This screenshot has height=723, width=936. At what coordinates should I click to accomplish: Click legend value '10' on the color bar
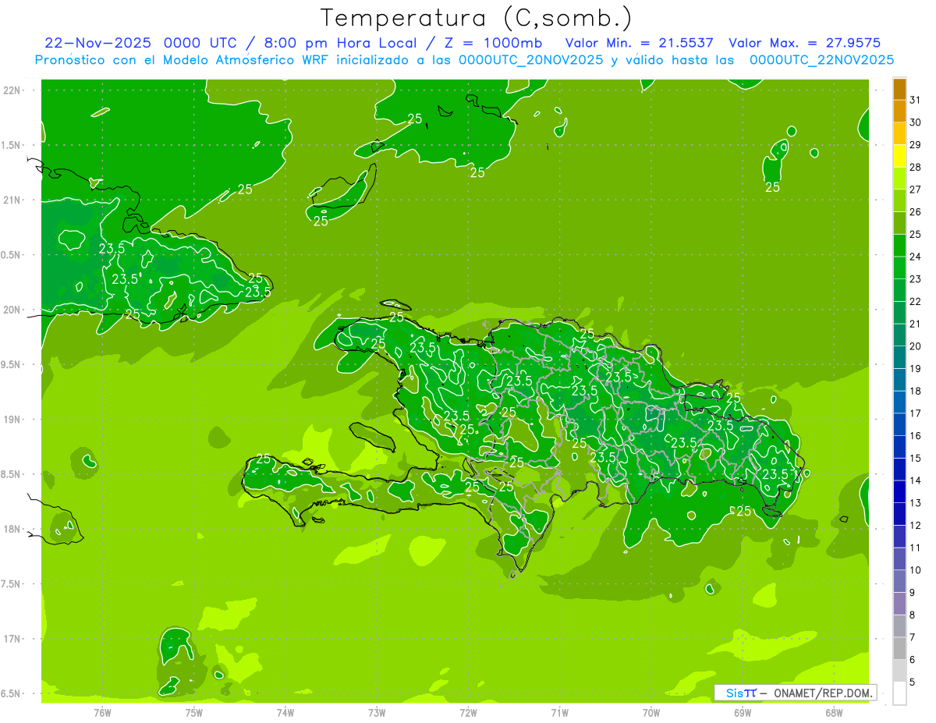point(915,570)
